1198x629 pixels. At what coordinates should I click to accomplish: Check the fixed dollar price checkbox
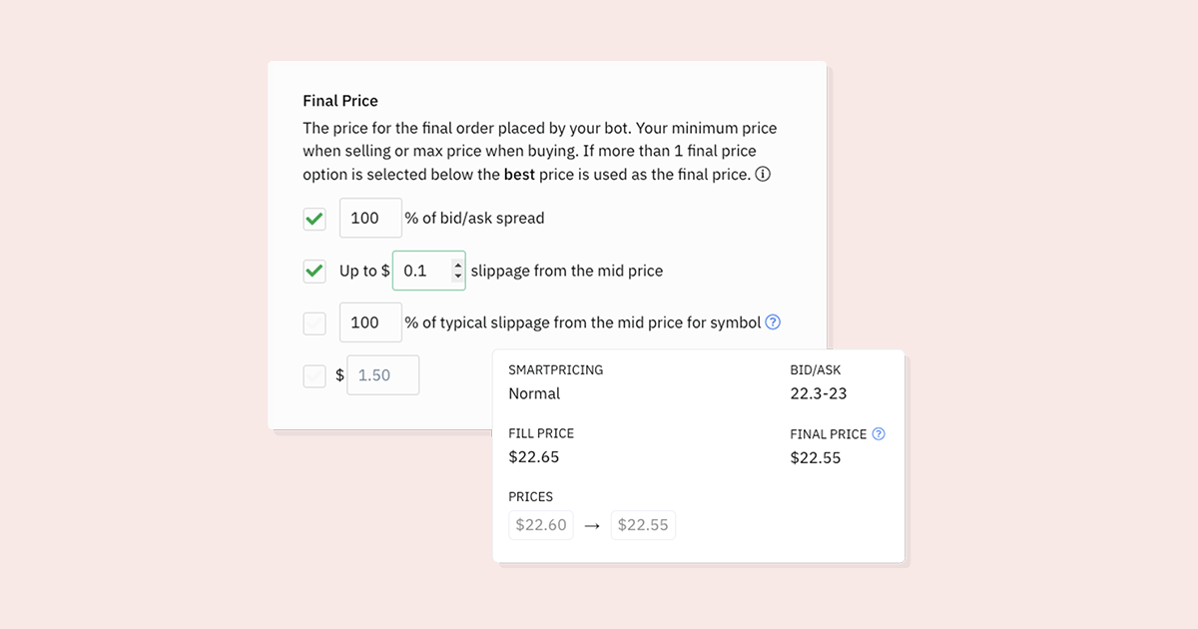coord(314,375)
